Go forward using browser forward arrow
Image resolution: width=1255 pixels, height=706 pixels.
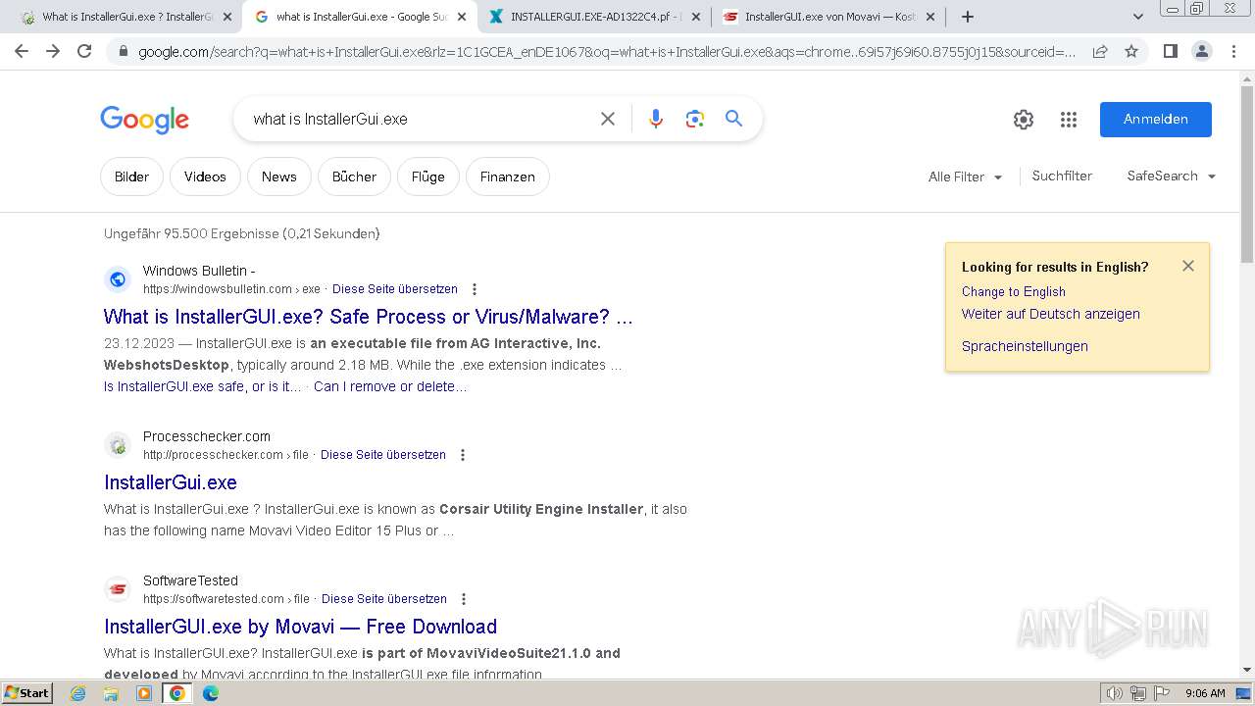tap(53, 51)
